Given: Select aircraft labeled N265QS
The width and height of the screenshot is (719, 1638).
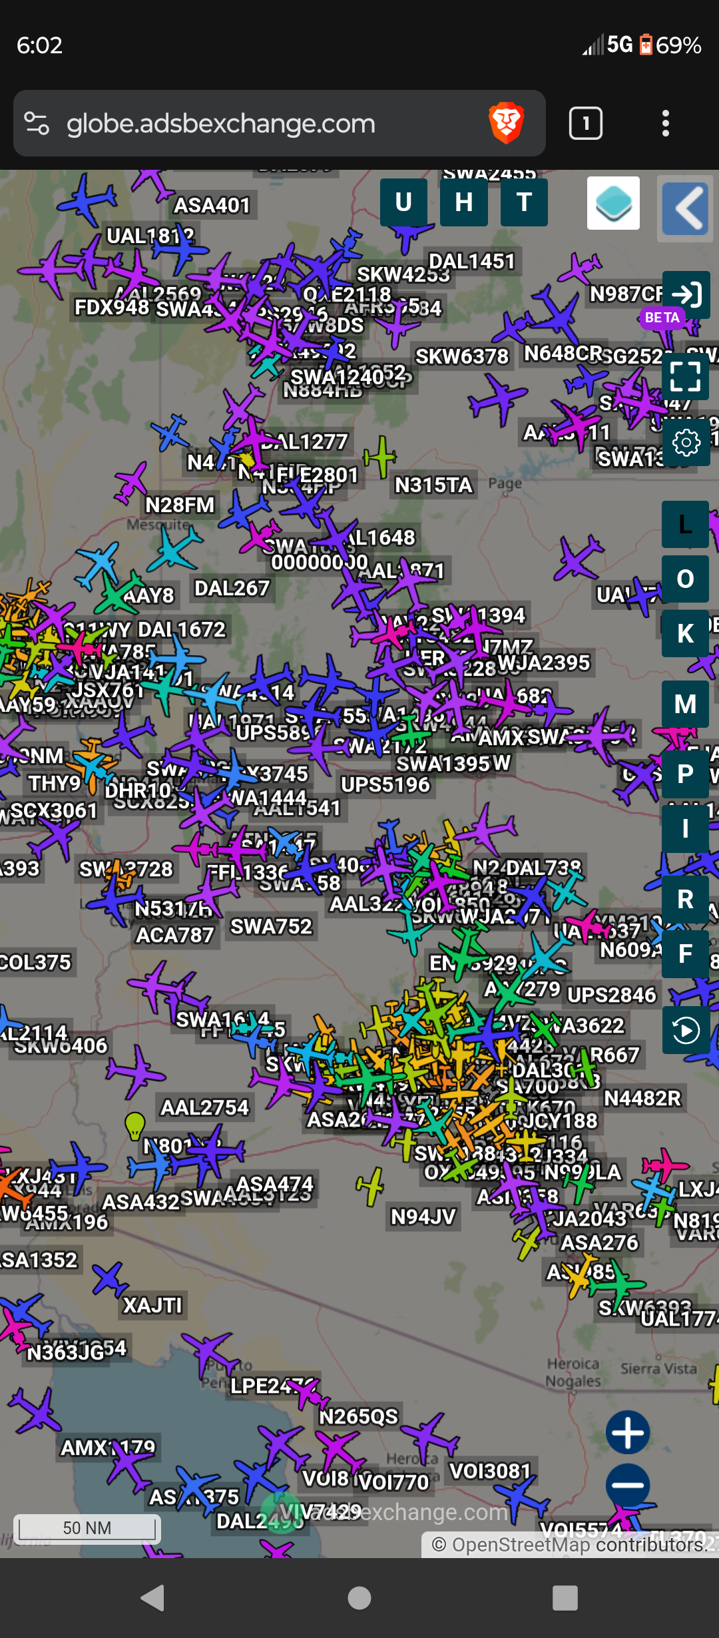Looking at the screenshot, I should point(358,1416).
